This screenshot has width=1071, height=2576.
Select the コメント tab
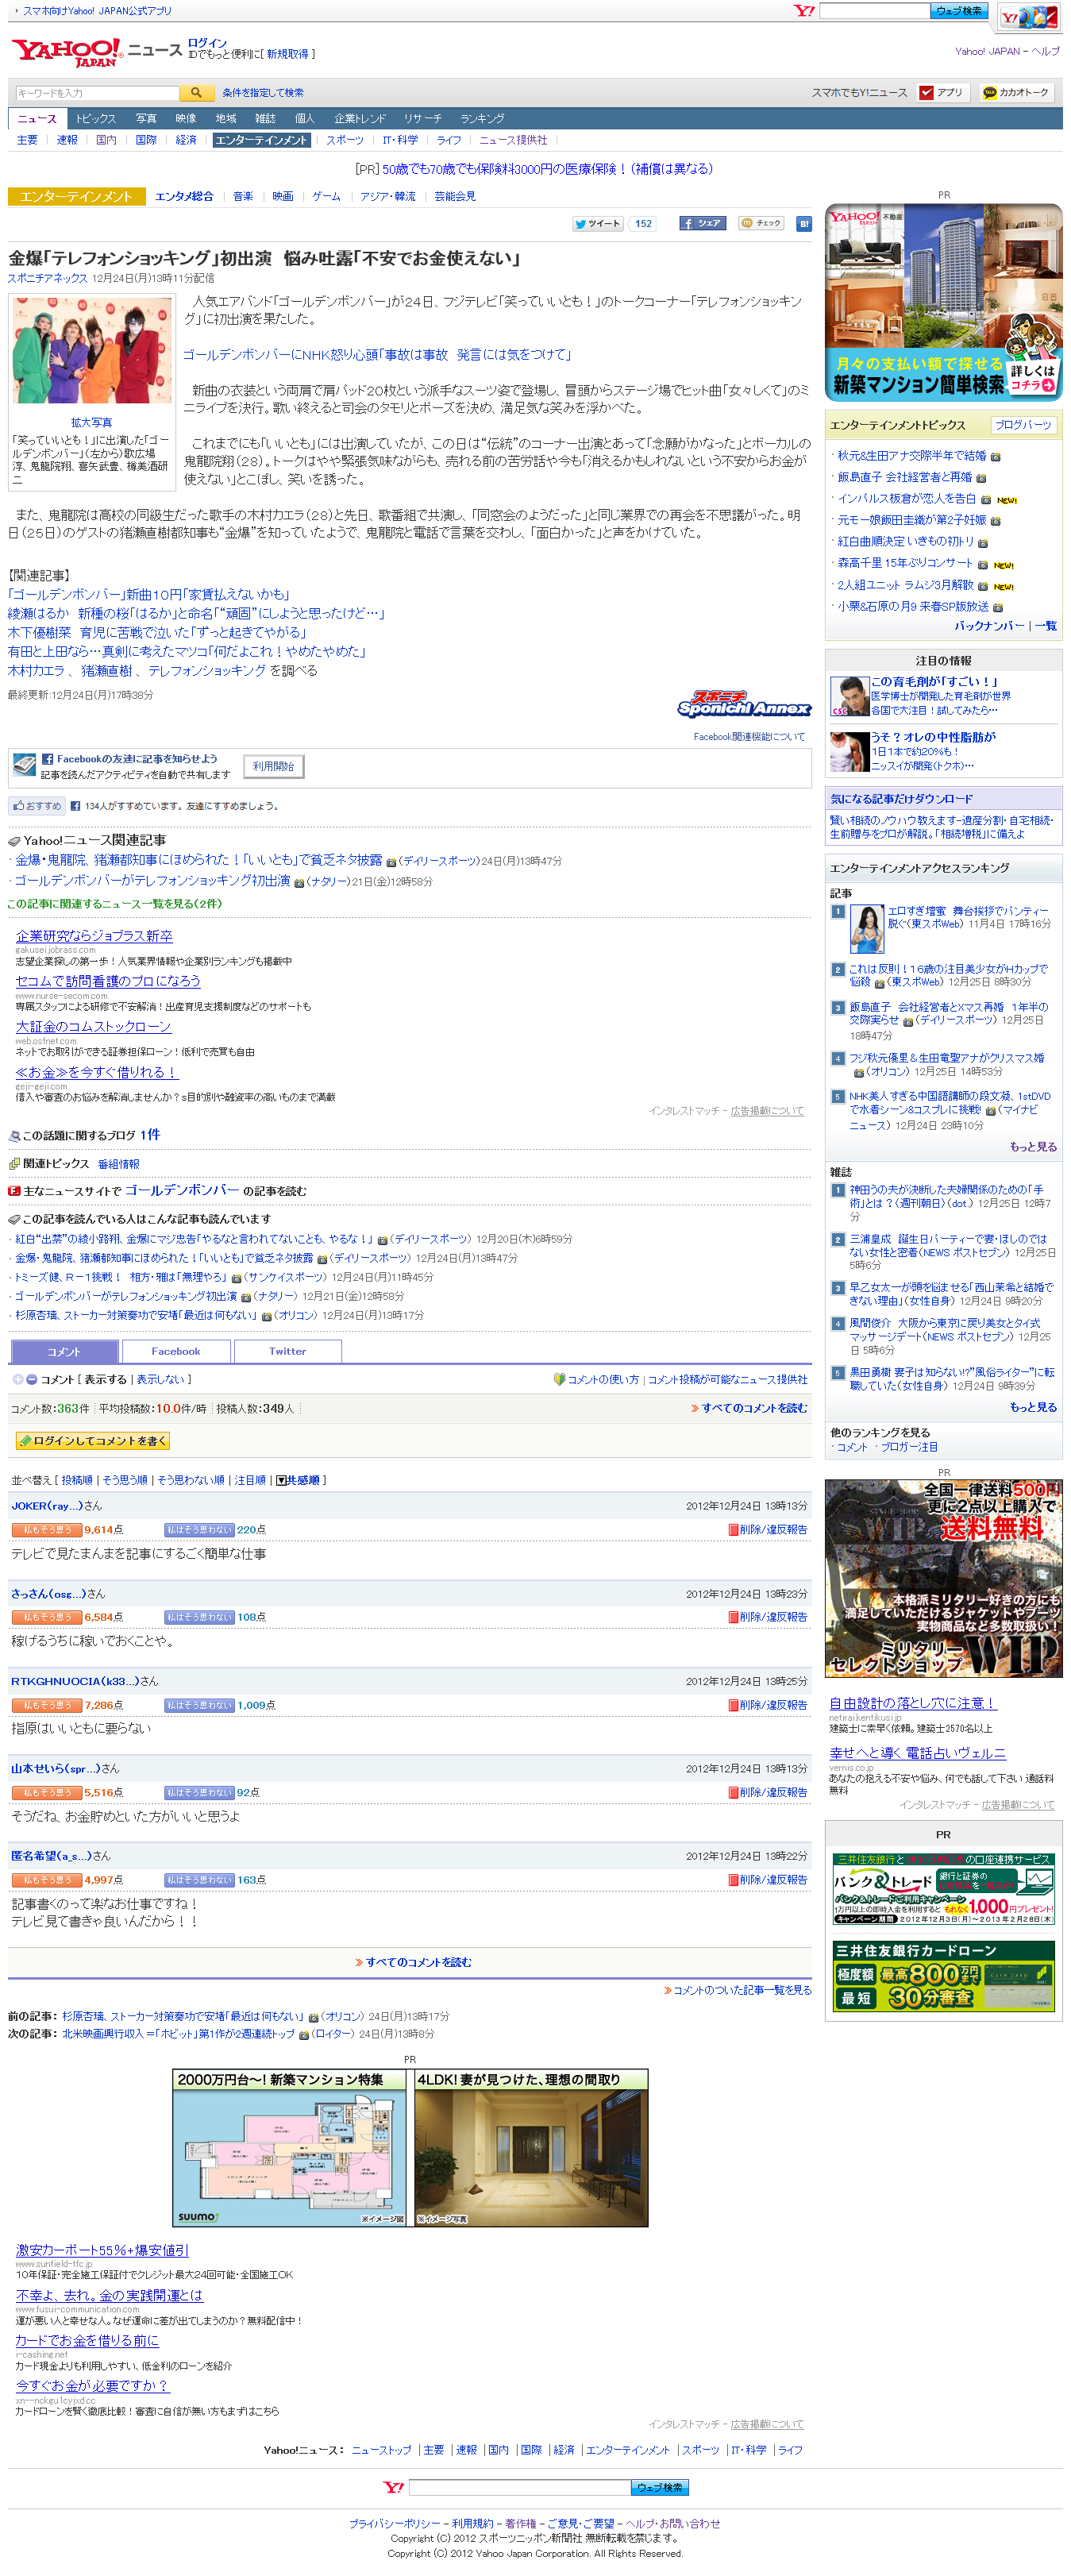pos(64,1352)
